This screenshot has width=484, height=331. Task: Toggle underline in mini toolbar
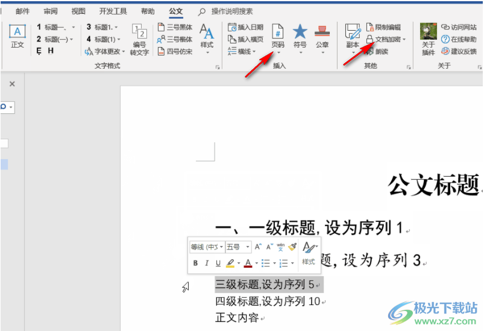[218, 263]
